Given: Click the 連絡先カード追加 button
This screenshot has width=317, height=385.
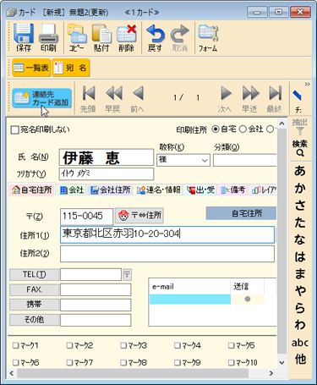Looking at the screenshot, I should point(41,98).
